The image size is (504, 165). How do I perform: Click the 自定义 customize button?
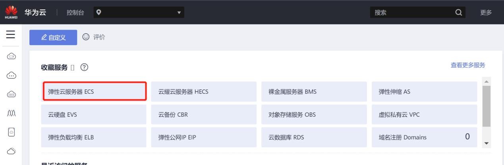click(53, 37)
